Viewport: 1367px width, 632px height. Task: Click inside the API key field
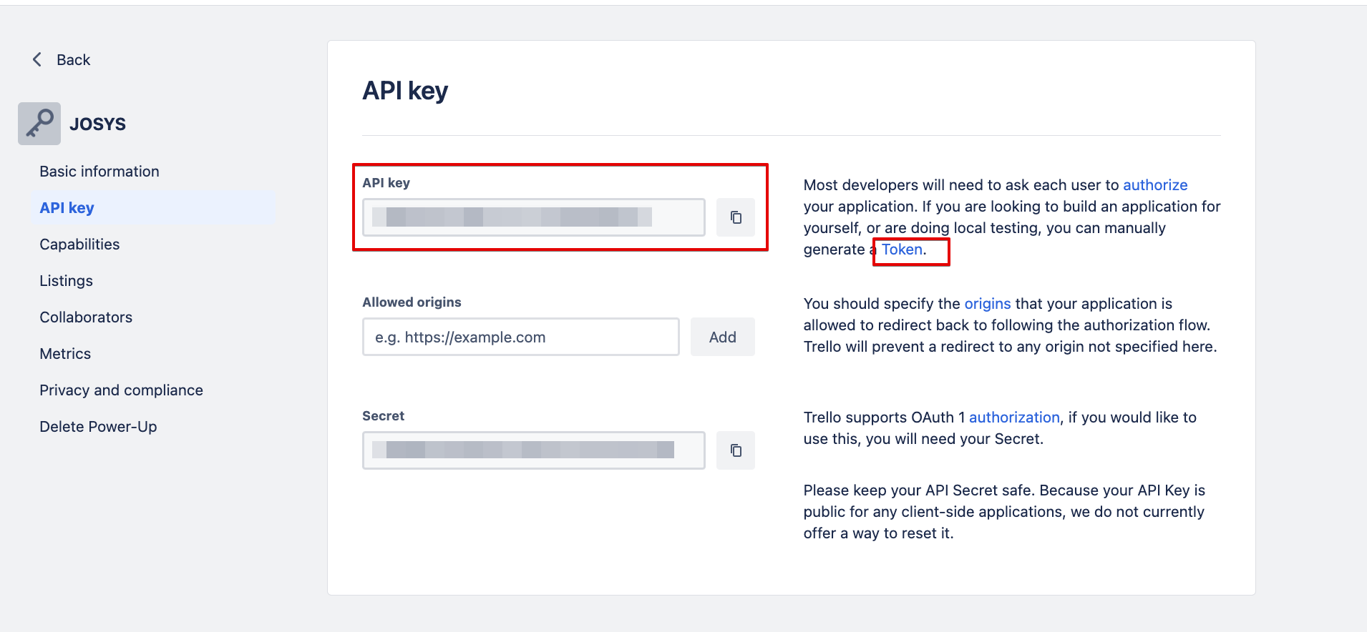pos(533,217)
